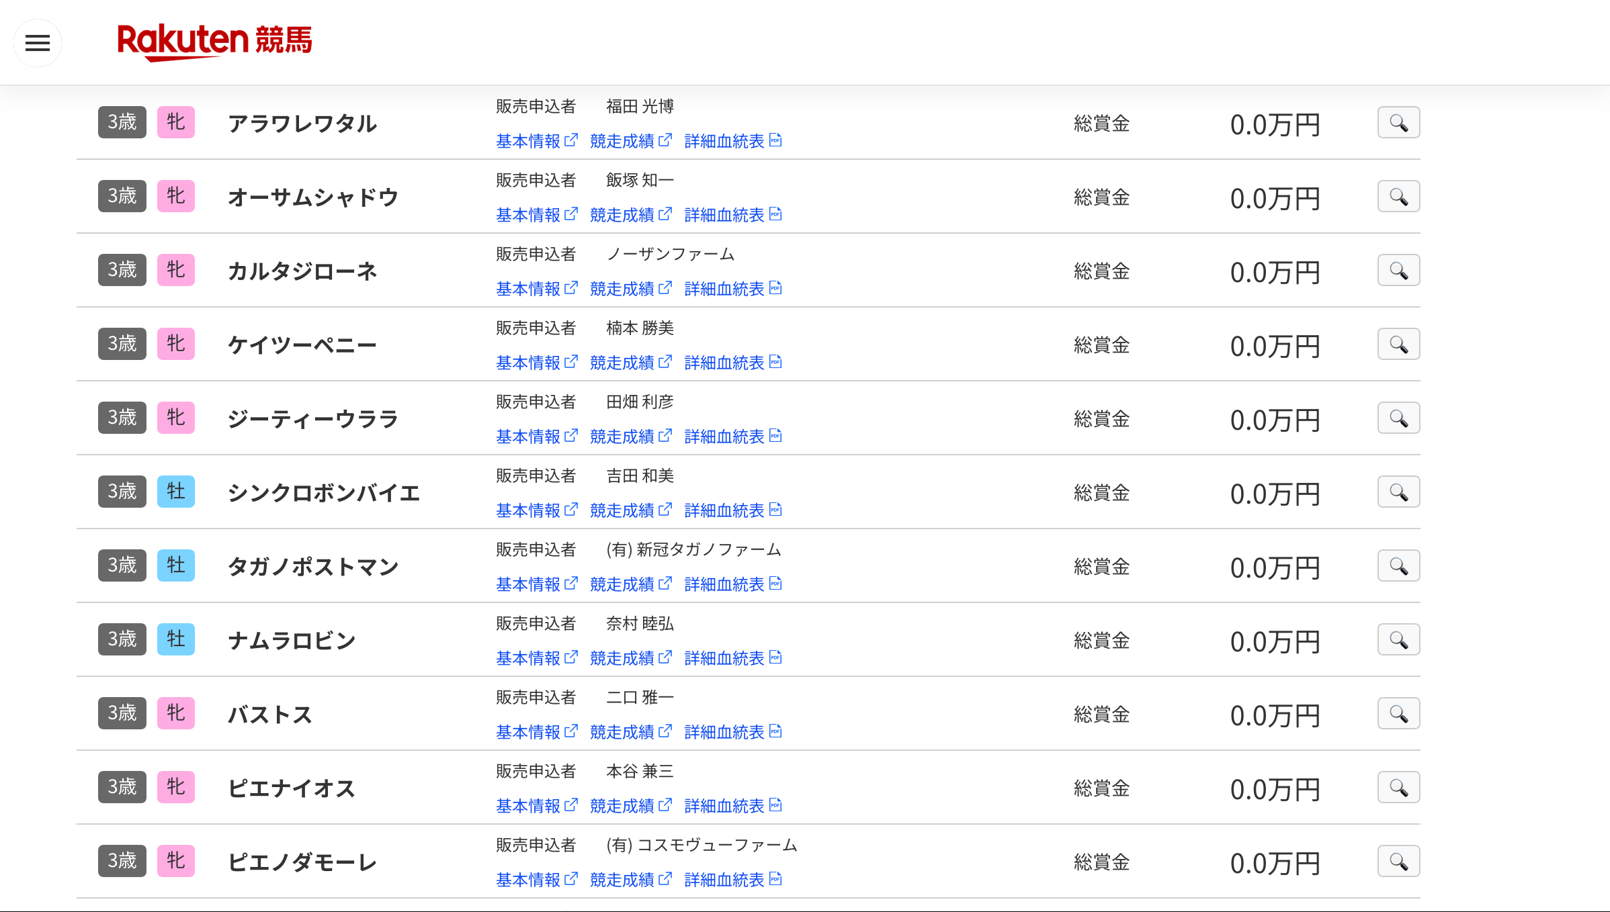
Task: Open 競走成績 for シンクロボンバイエ
Action: point(631,510)
